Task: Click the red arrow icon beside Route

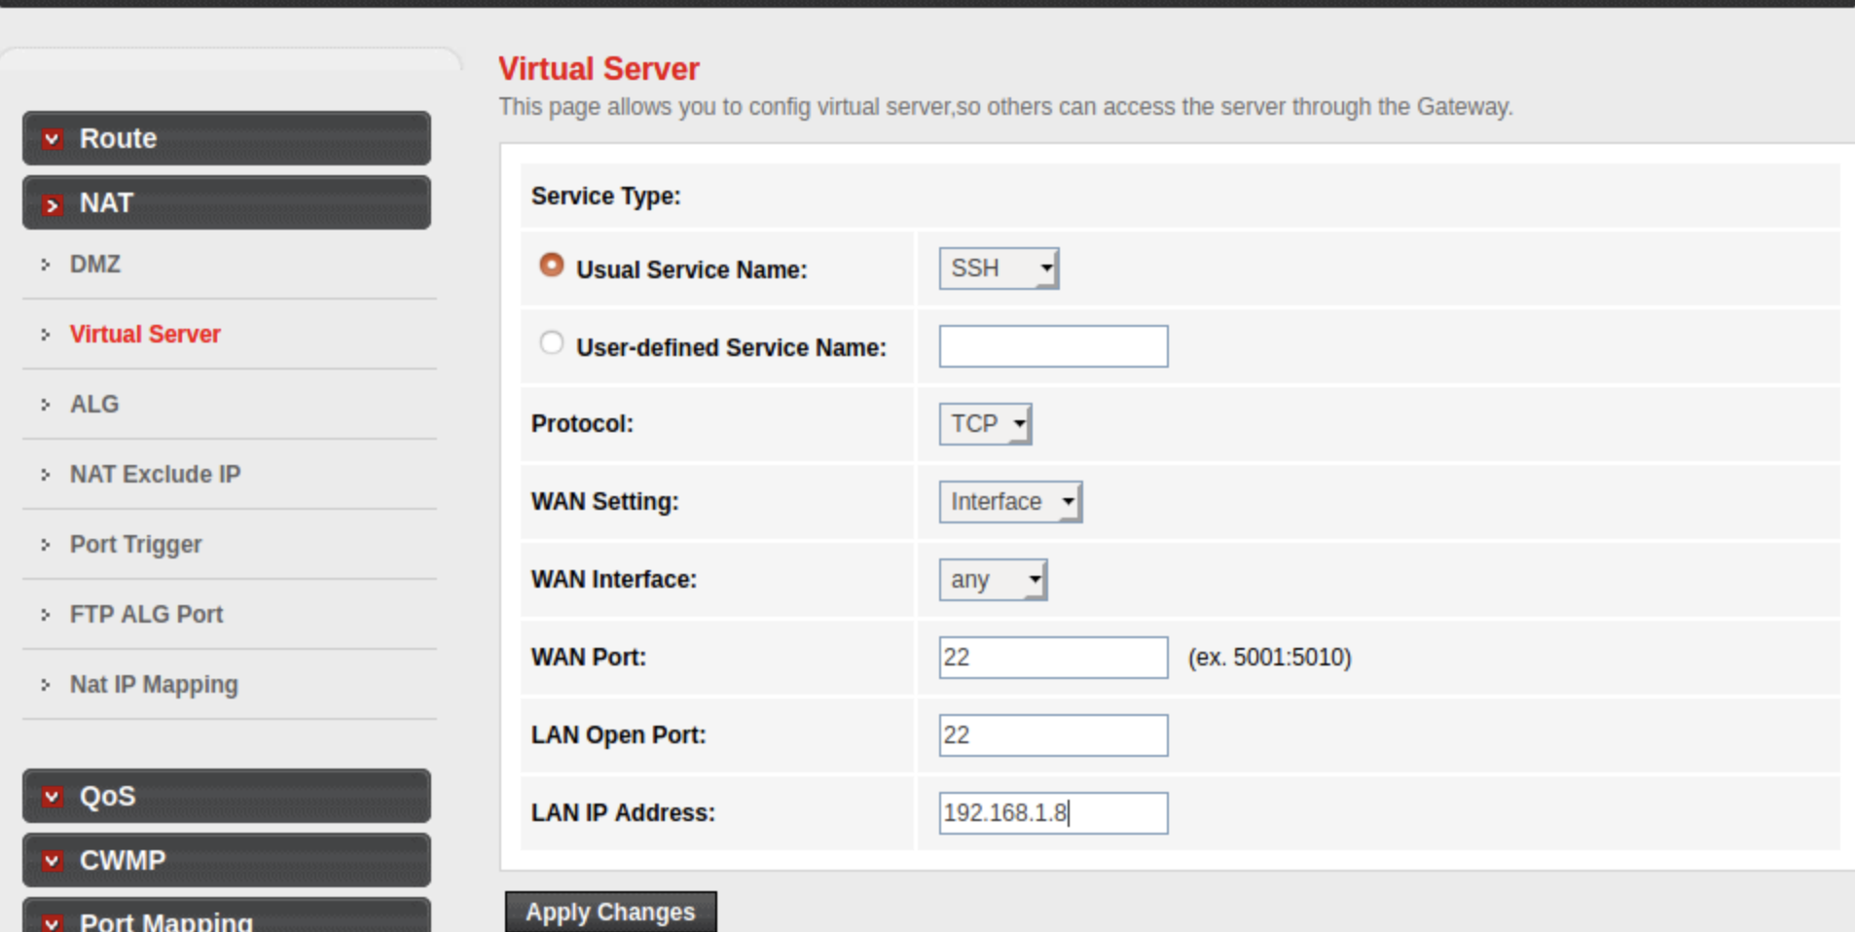Action: [x=53, y=139]
